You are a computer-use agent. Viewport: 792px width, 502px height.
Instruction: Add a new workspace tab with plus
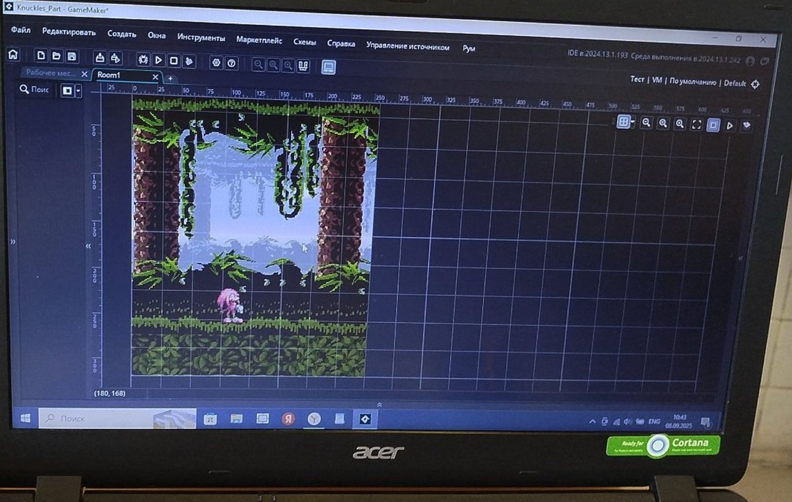pos(170,78)
